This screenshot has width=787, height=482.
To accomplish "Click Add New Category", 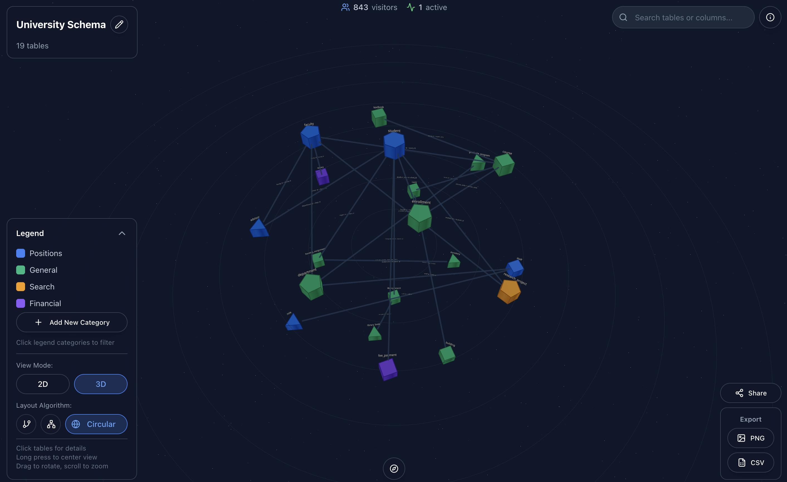I will click(72, 322).
